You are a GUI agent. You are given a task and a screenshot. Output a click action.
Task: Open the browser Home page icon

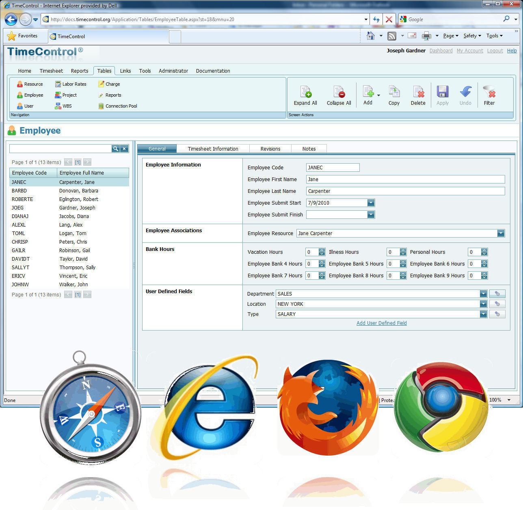click(x=370, y=36)
